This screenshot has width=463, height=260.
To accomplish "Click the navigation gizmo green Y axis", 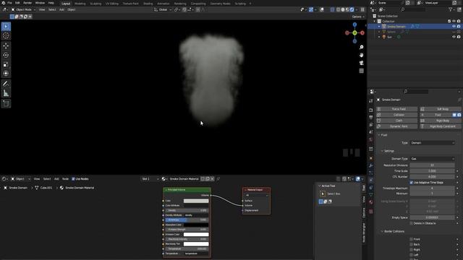I will coord(354,32).
